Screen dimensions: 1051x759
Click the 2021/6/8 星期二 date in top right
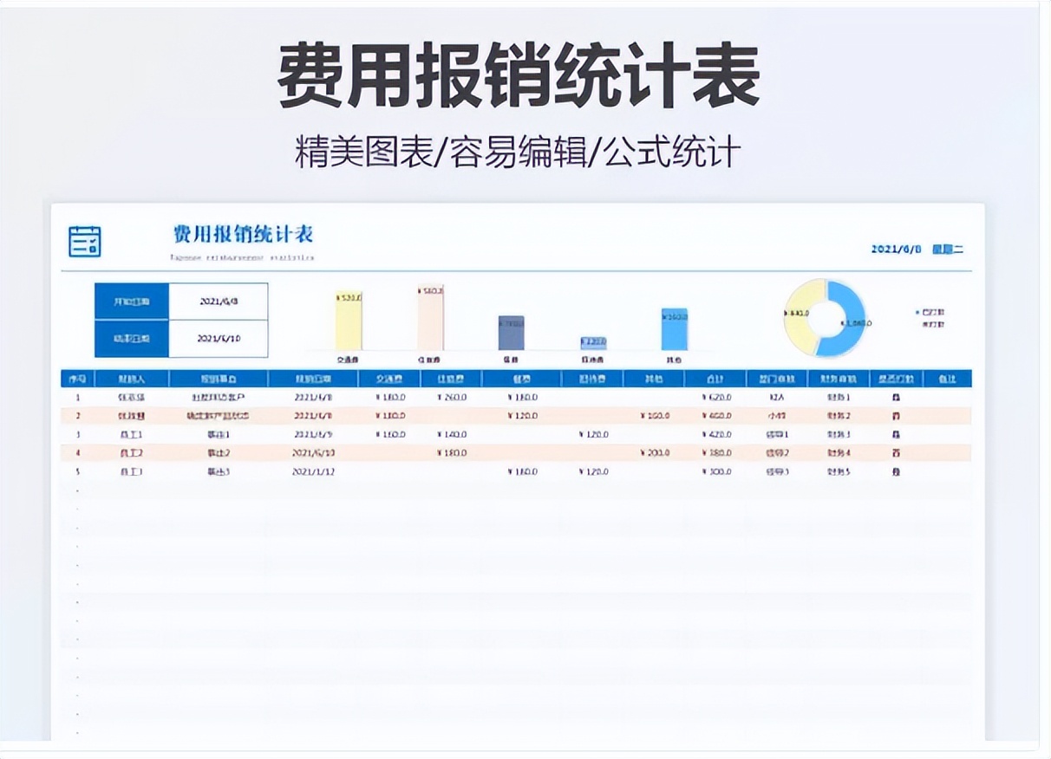click(x=919, y=247)
